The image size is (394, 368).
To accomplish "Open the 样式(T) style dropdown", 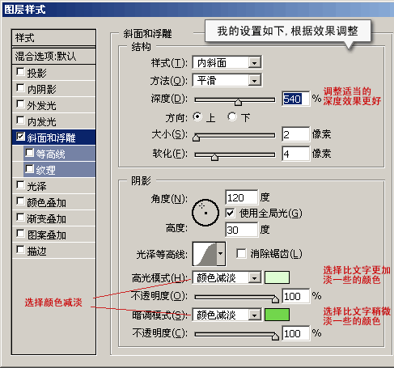I will [x=254, y=63].
